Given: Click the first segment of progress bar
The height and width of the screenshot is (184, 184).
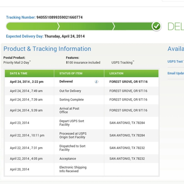Looking at the screenshot, I should [32, 26].
